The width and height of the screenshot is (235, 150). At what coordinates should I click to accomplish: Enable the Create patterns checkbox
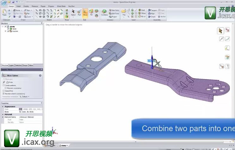click(x=3, y=85)
